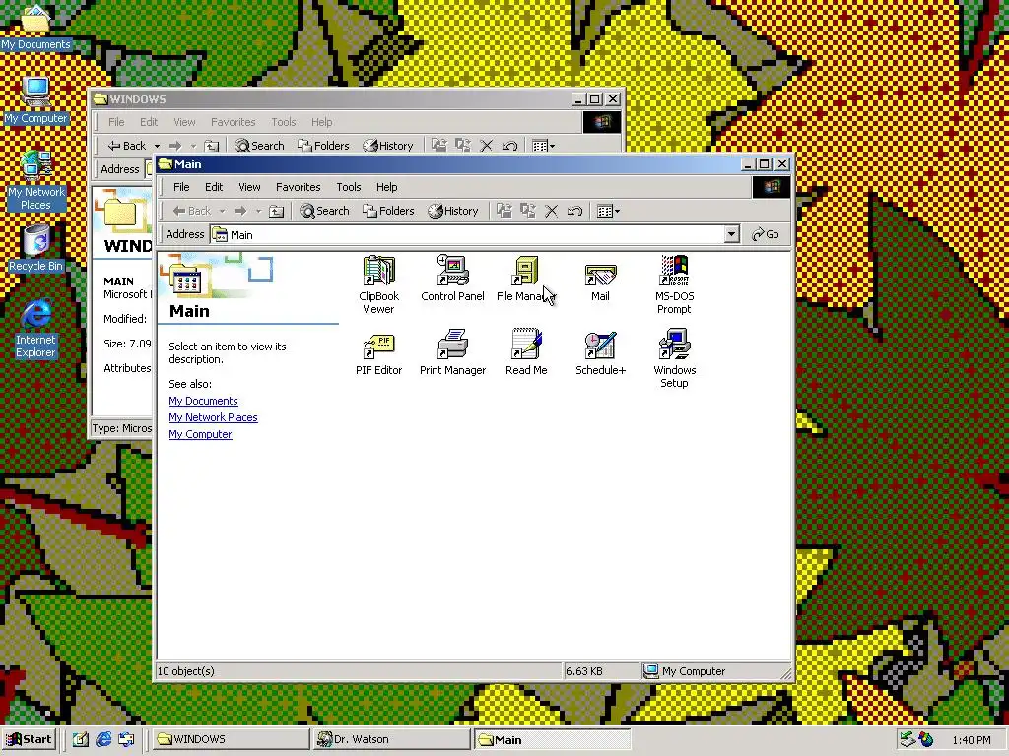Switch to Dr. Watson taskbar button
The width and height of the screenshot is (1009, 756).
(392, 739)
